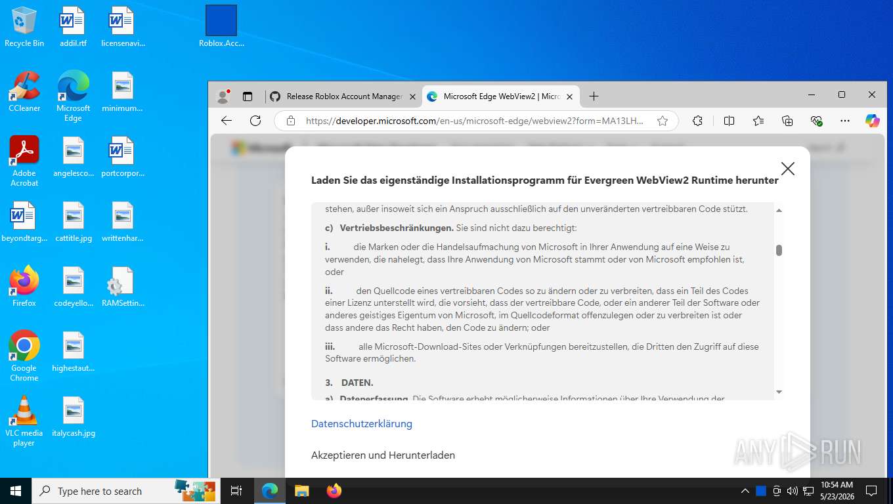Open writtenhar image file icon
The width and height of the screenshot is (893, 504).
click(123, 222)
